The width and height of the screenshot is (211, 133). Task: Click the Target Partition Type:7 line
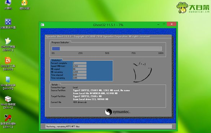[x=87, y=96]
